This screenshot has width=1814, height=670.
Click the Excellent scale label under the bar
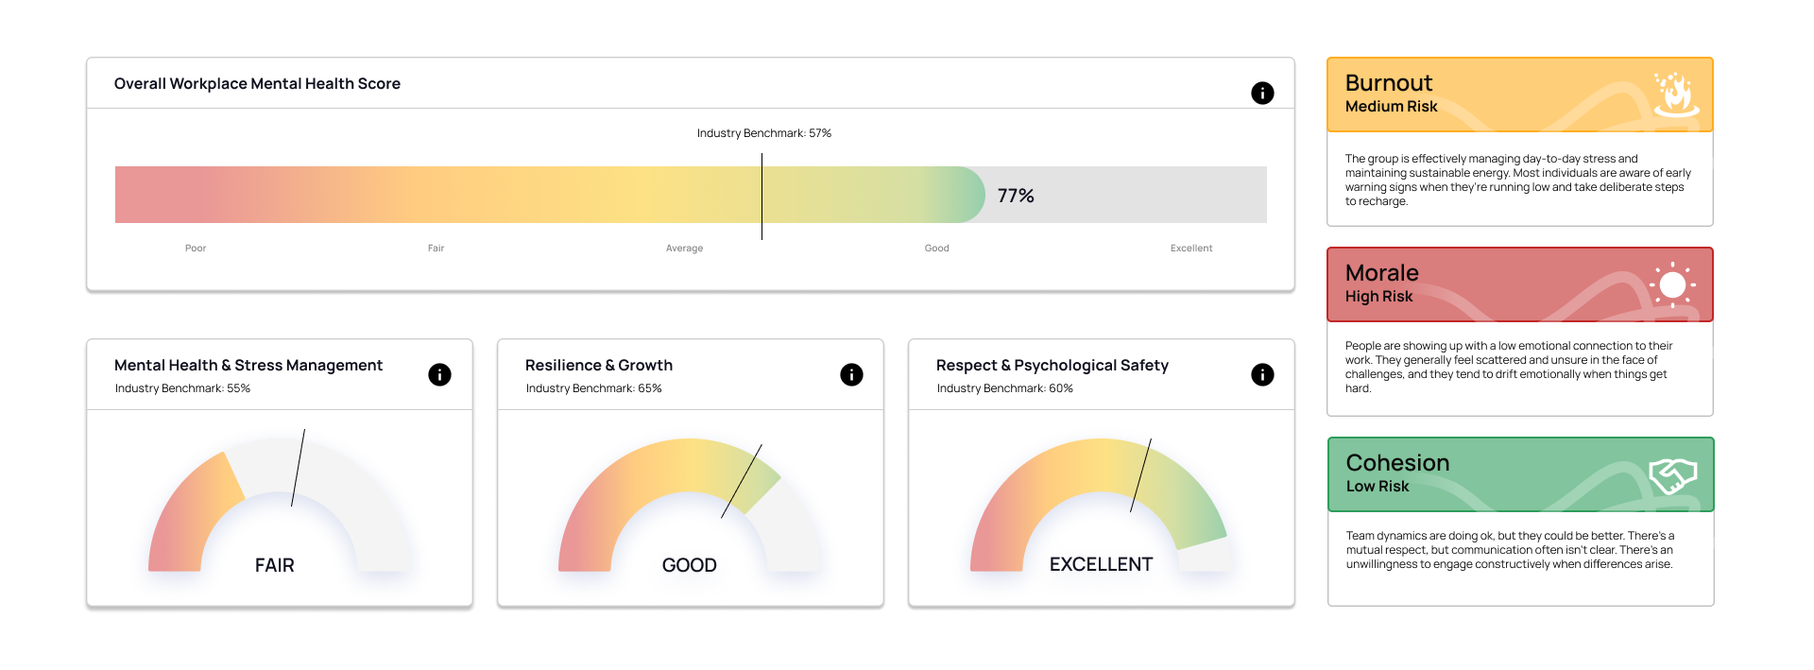tap(1190, 249)
